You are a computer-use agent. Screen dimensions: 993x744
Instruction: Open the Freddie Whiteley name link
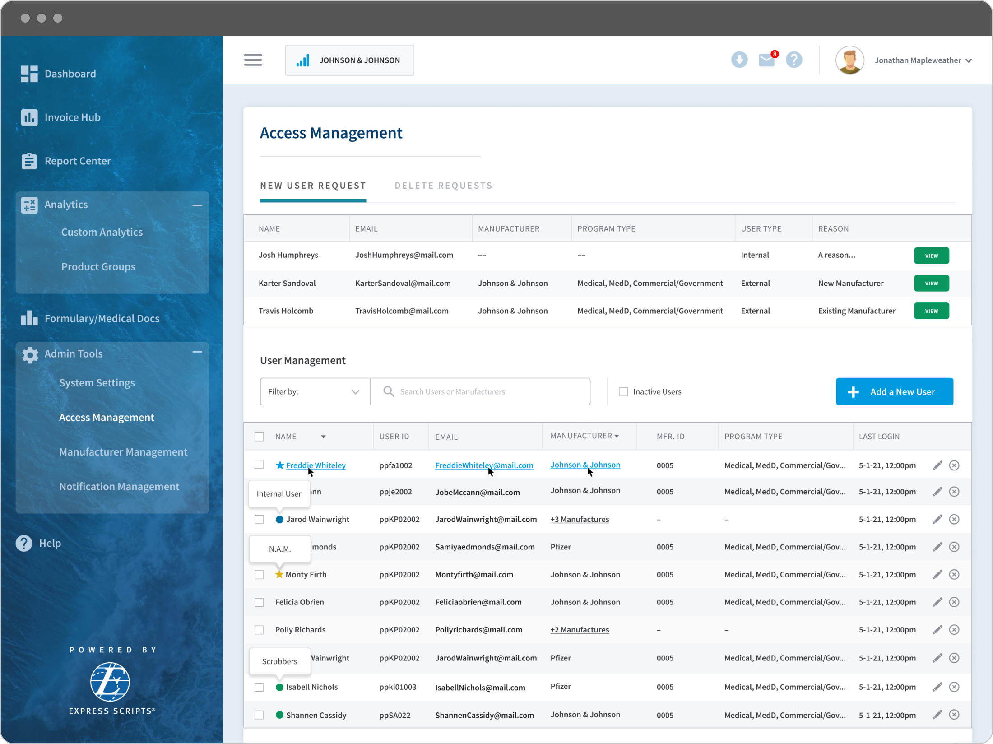coord(316,465)
